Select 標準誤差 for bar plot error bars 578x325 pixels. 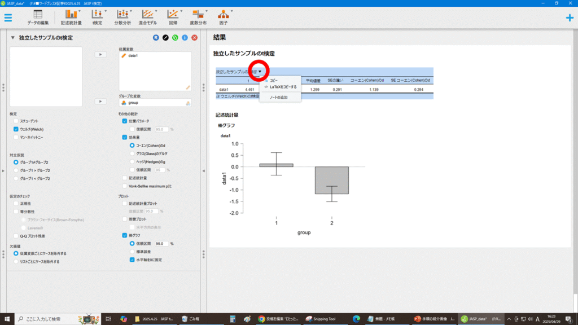[132, 252]
